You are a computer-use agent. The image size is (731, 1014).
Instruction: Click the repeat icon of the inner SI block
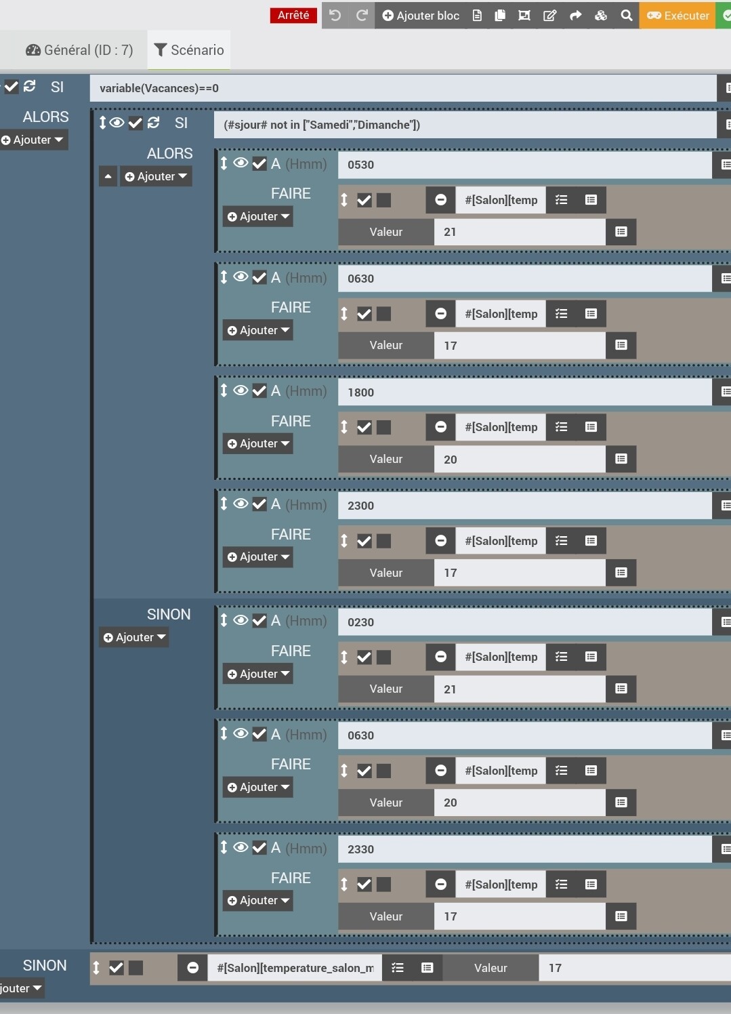(x=154, y=123)
